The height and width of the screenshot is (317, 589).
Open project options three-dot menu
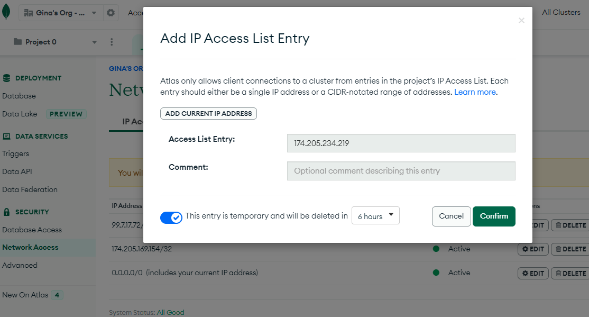pos(112,42)
